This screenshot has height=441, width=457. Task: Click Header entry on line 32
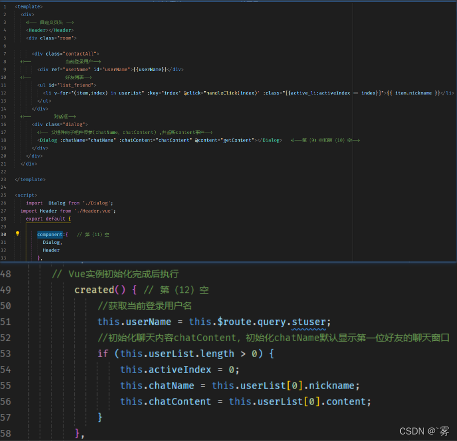coord(51,250)
